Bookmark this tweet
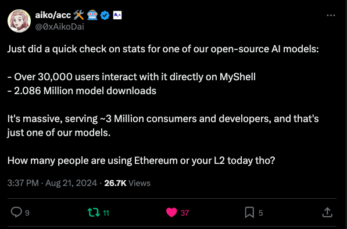The width and height of the screenshot is (347, 229). [x=249, y=212]
